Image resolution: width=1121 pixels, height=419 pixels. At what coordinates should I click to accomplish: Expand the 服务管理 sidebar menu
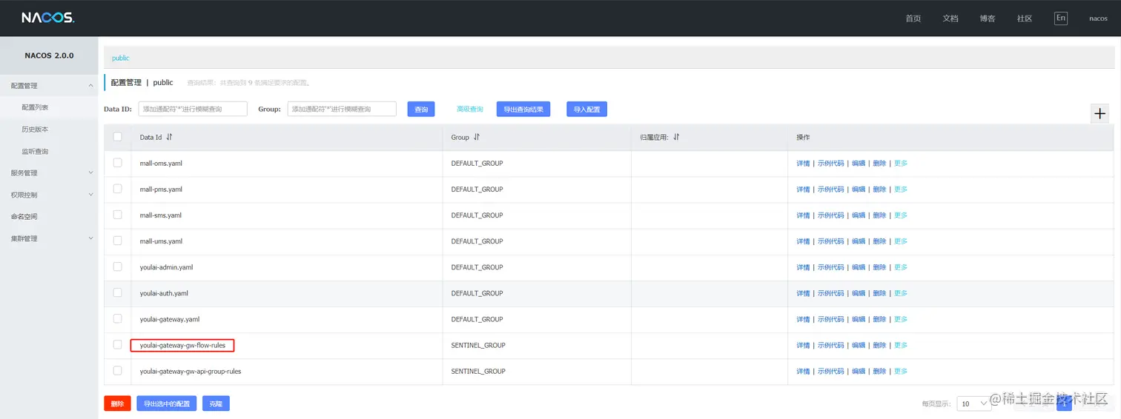49,173
